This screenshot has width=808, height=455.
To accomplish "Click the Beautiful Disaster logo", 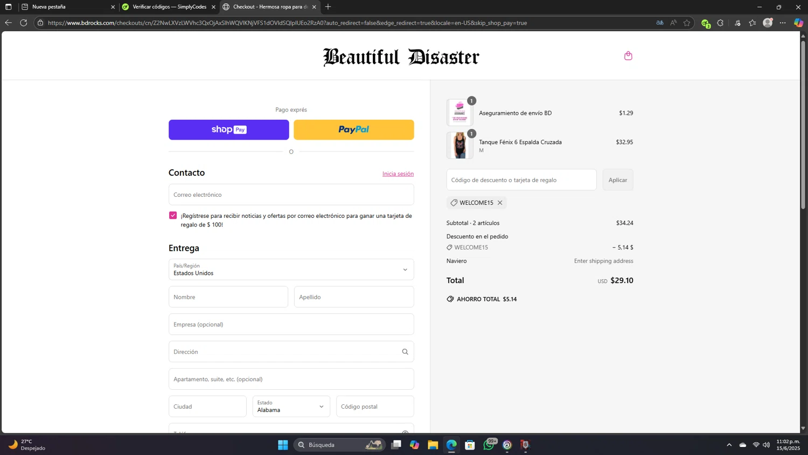I will [401, 57].
